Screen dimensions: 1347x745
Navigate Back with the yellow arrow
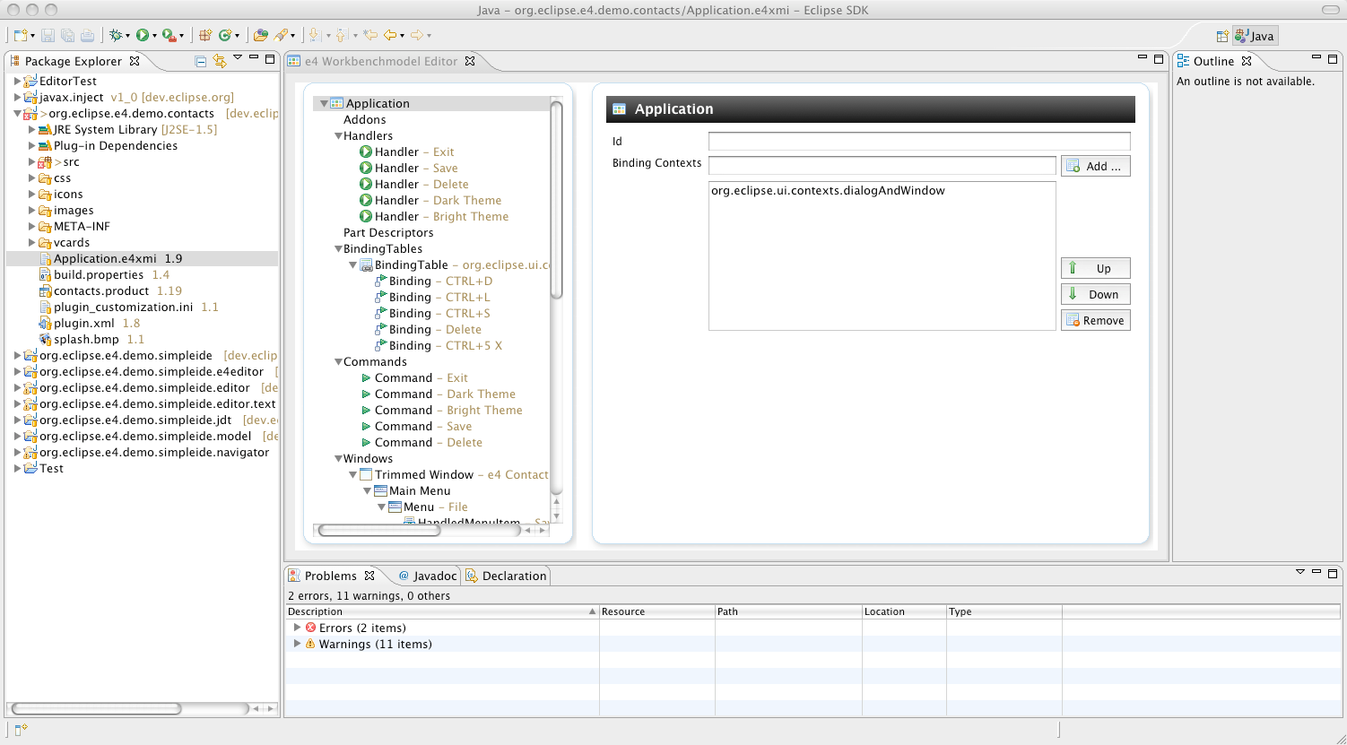pyautogui.click(x=389, y=35)
